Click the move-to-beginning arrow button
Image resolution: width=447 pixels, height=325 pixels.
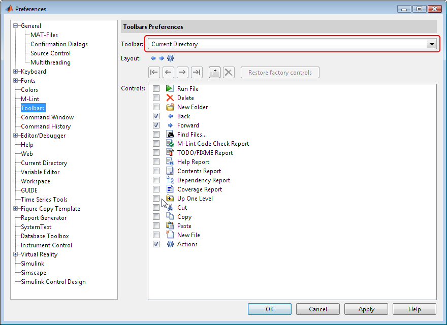tap(154, 73)
